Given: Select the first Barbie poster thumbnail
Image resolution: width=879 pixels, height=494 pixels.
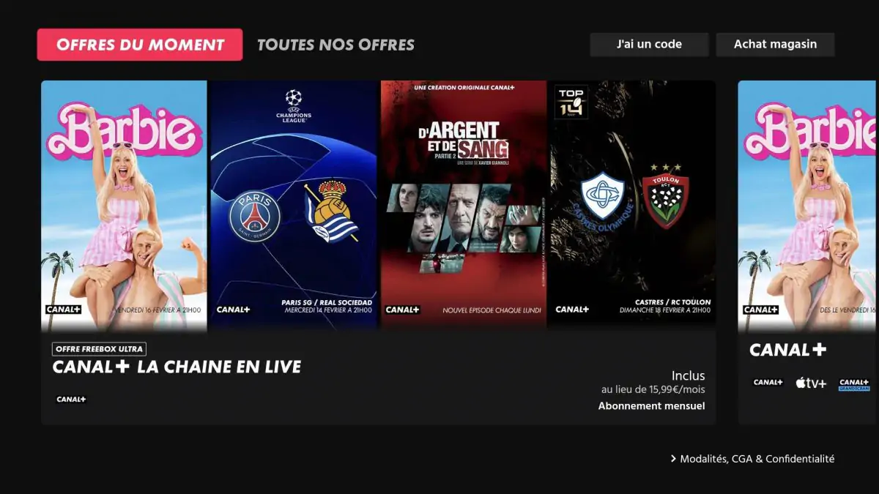Looking at the screenshot, I should click(x=125, y=204).
